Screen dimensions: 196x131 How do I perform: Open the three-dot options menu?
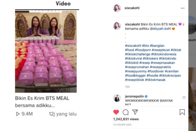pyautogui.click(x=183, y=8)
